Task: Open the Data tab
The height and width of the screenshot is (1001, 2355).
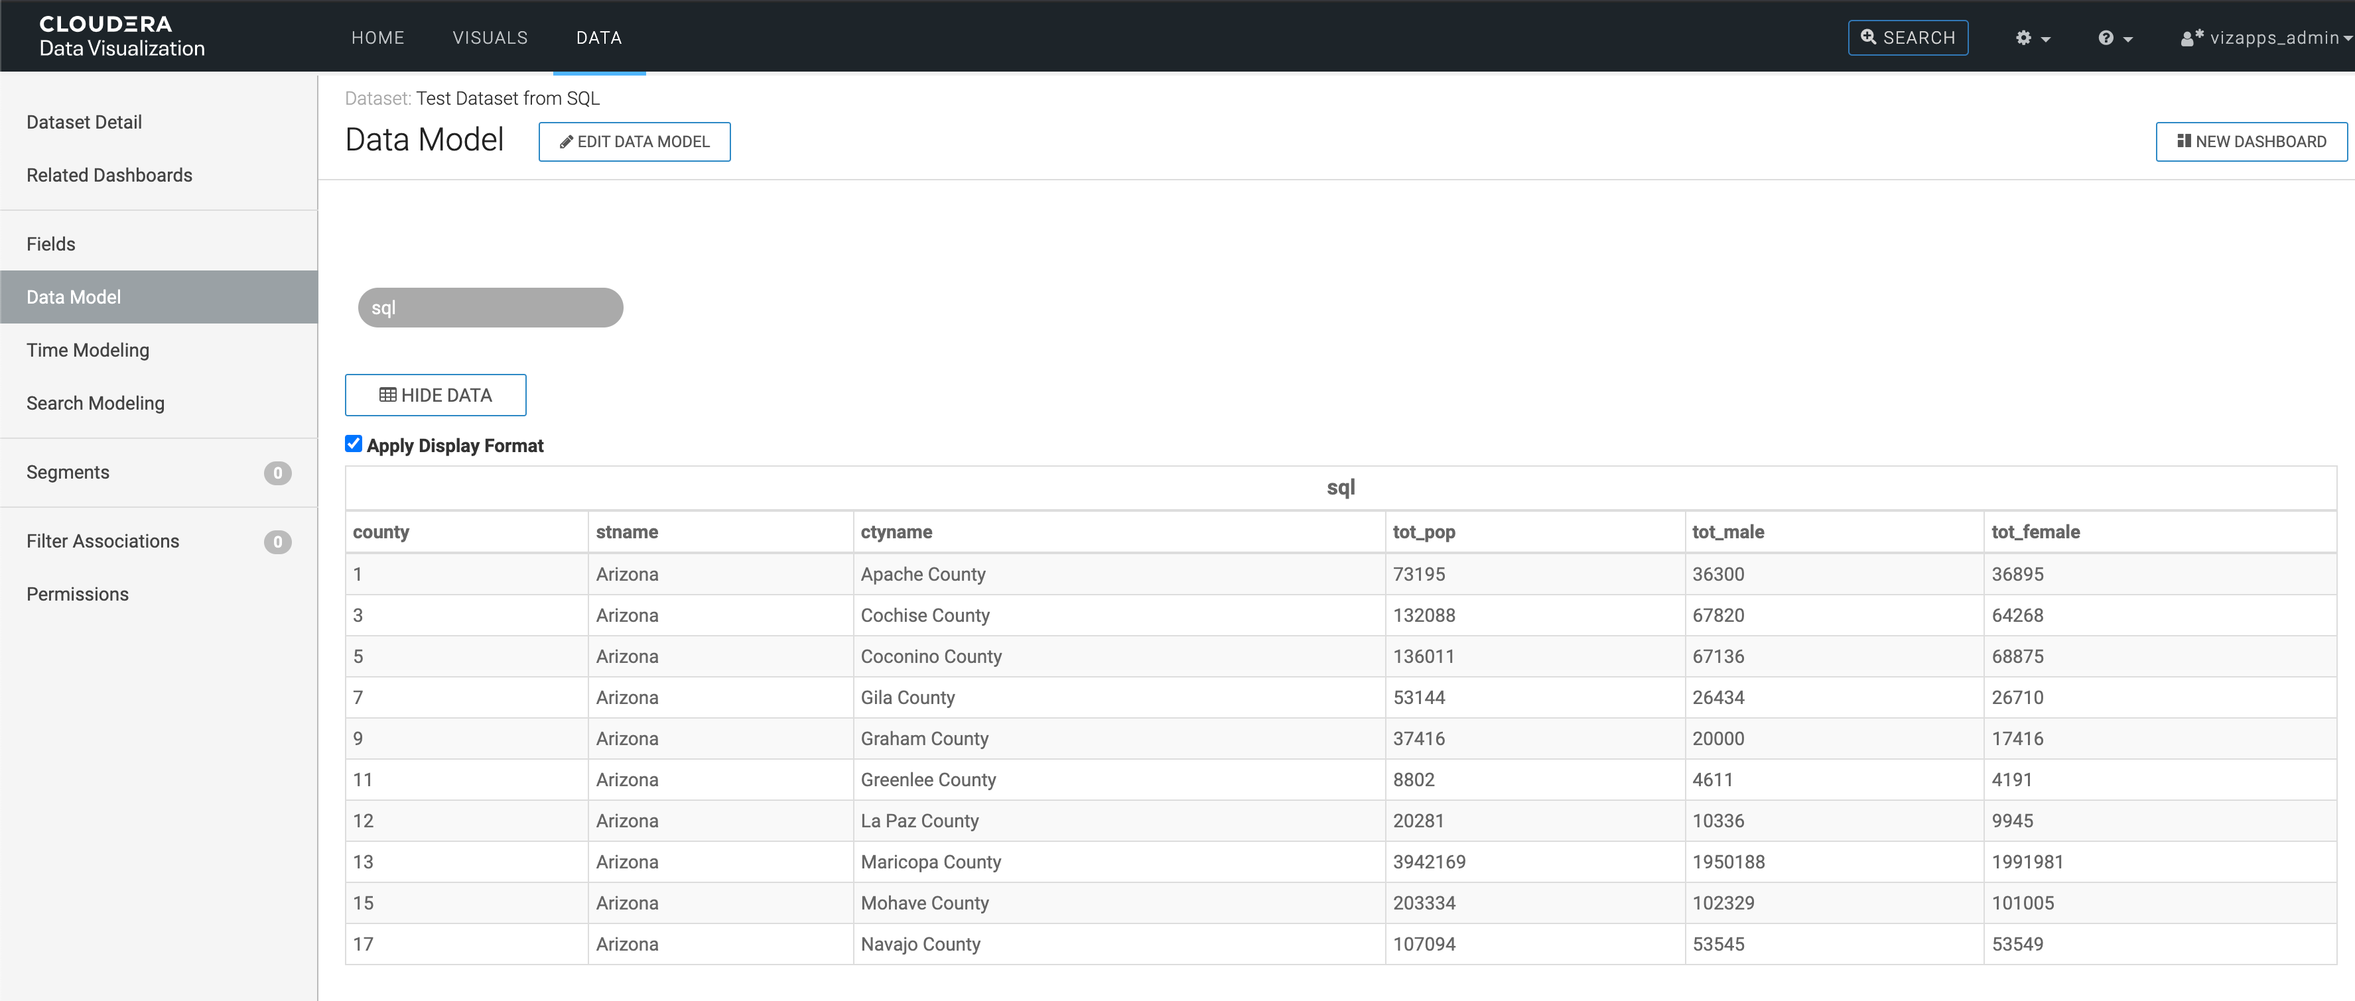Action: (x=599, y=37)
